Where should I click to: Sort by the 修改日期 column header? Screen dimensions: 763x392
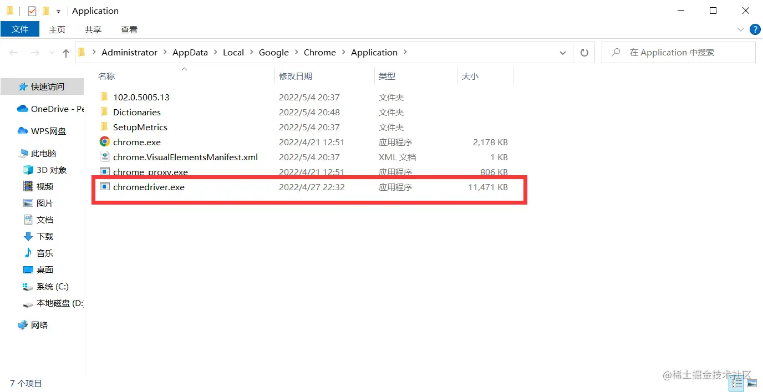(x=296, y=76)
